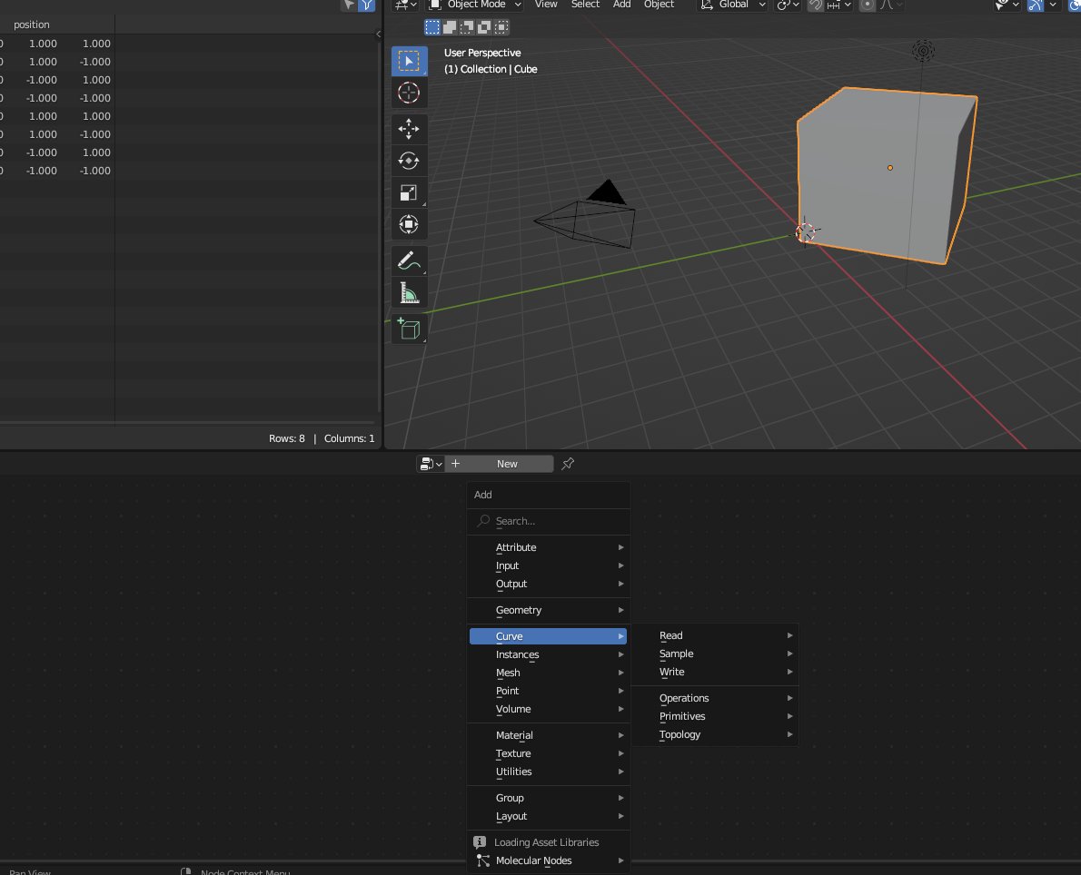The height and width of the screenshot is (875, 1081).
Task: Open the Mesh submenu
Action: pyautogui.click(x=548, y=673)
